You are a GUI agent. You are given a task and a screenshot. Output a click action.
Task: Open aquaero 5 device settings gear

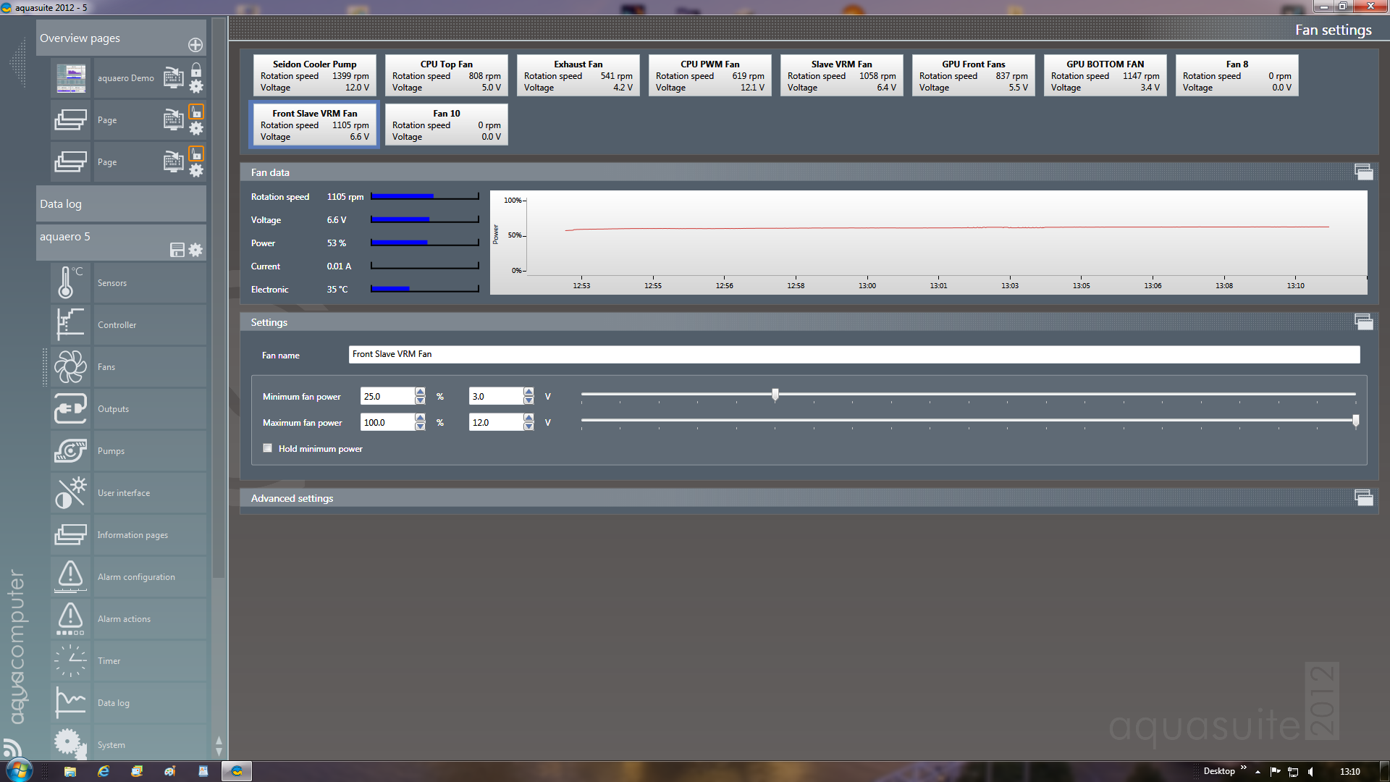(195, 250)
